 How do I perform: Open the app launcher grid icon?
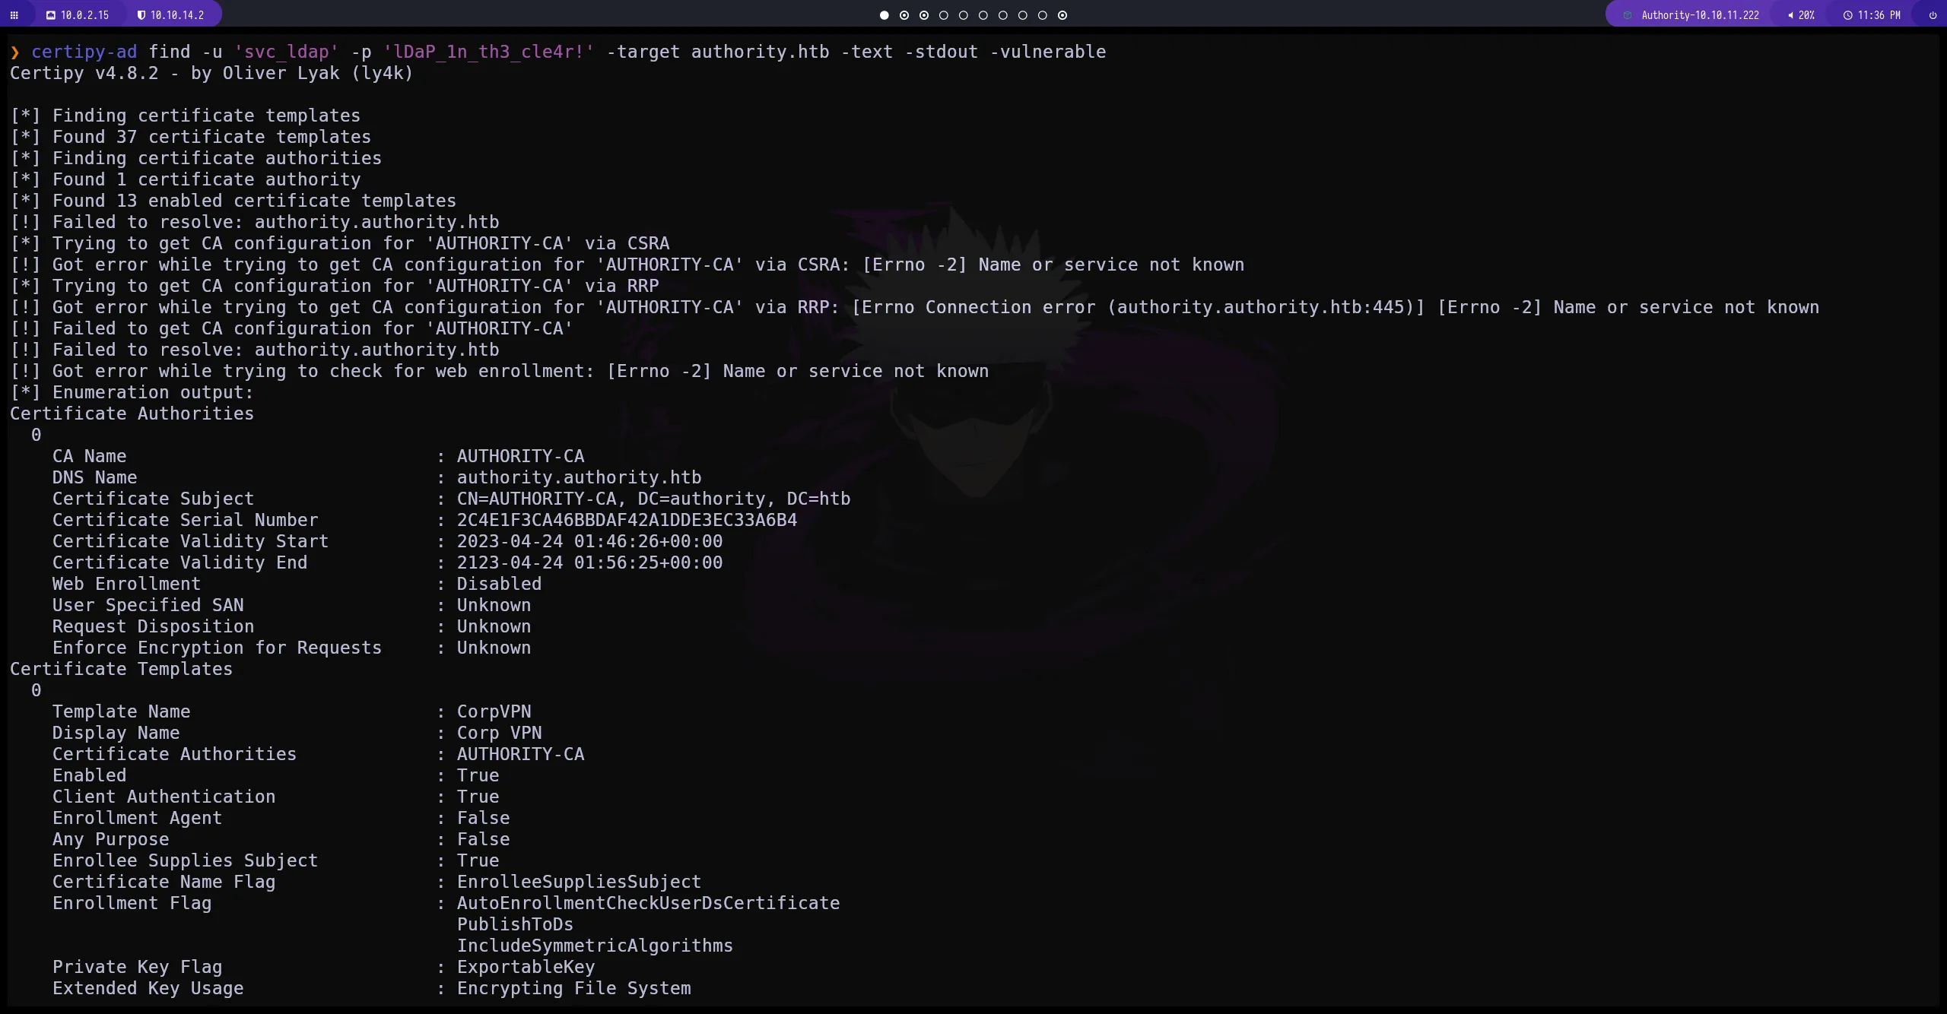[x=14, y=15]
